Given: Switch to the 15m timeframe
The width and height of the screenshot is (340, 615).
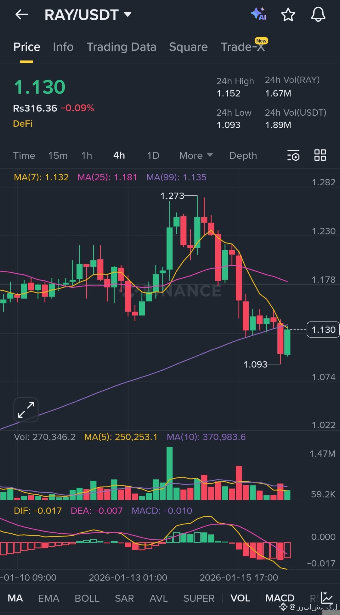Looking at the screenshot, I should [58, 155].
